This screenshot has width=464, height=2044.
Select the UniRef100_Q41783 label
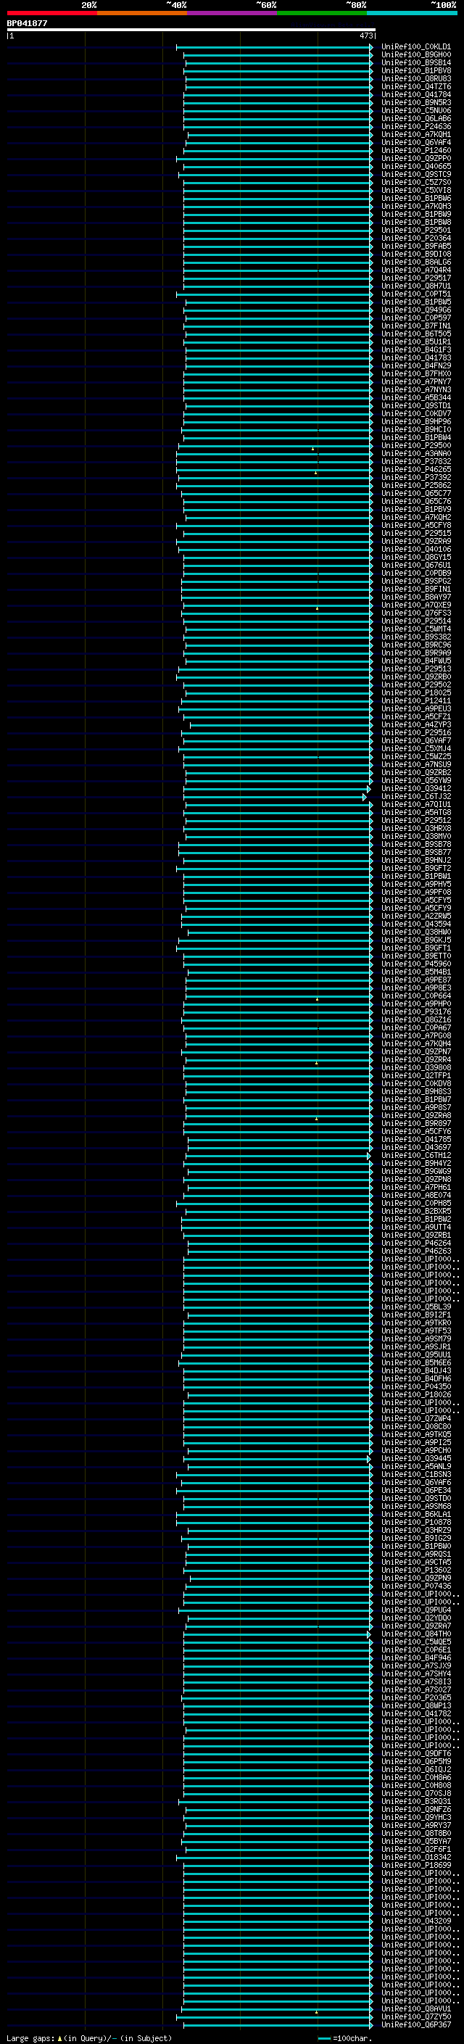416,358
